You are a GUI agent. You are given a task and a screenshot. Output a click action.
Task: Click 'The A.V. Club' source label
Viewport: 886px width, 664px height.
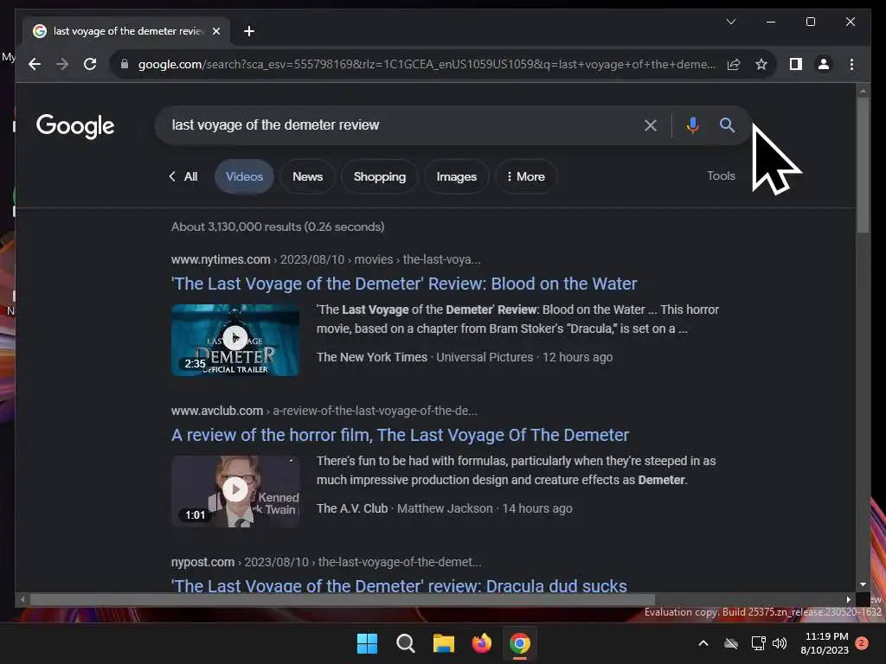[352, 508]
